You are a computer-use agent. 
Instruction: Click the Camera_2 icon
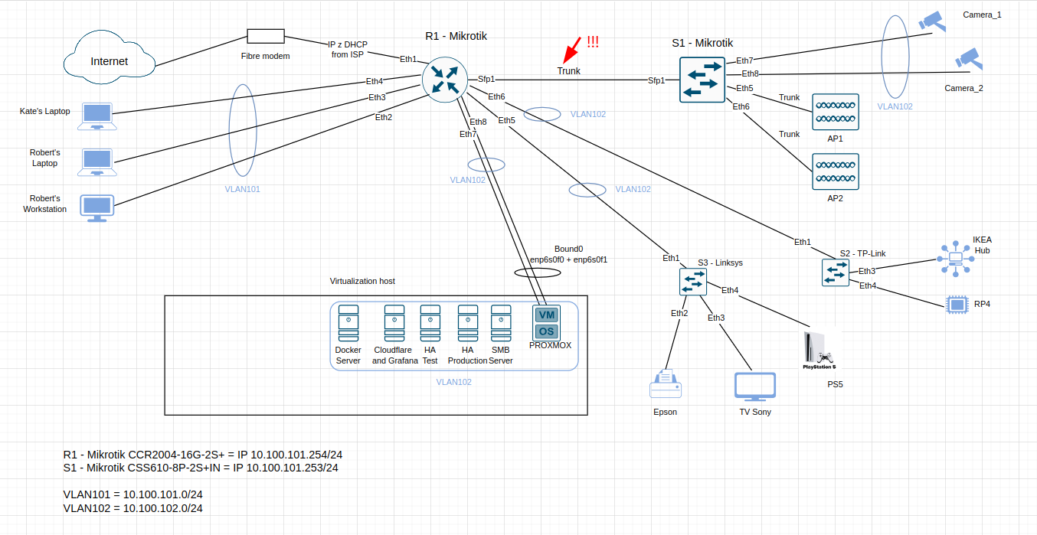[969, 60]
